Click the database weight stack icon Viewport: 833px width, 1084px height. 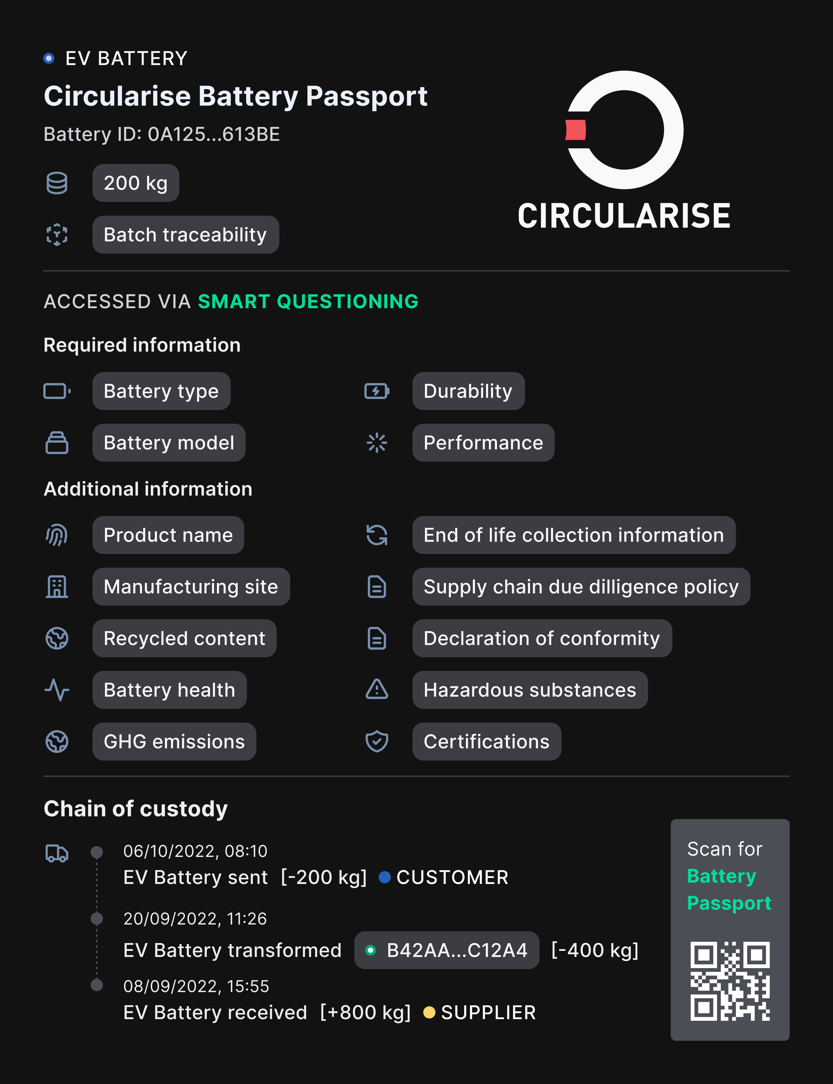coord(57,183)
